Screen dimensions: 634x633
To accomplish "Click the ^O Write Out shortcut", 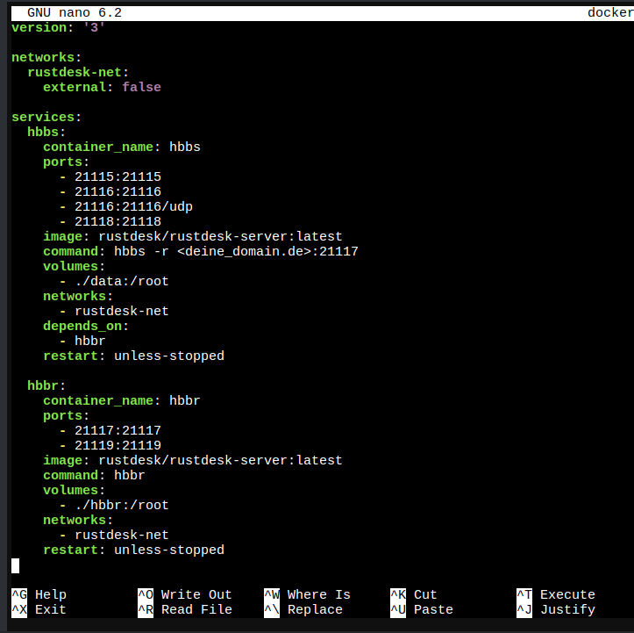I will pos(185,594).
